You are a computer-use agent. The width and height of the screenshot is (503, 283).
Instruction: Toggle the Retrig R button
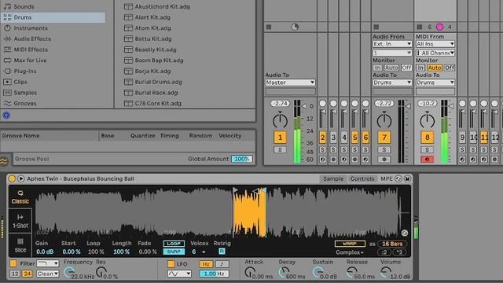tap(222, 252)
